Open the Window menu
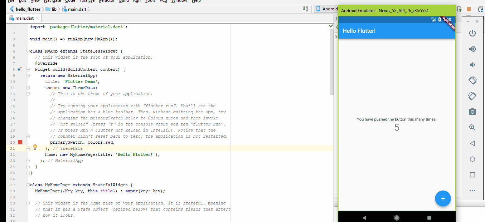 179,1
